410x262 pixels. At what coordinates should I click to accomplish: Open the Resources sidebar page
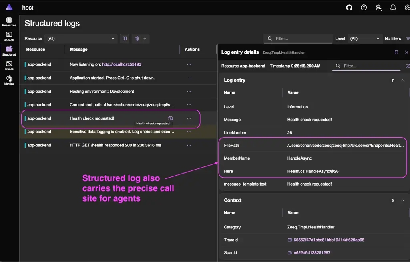click(9, 22)
